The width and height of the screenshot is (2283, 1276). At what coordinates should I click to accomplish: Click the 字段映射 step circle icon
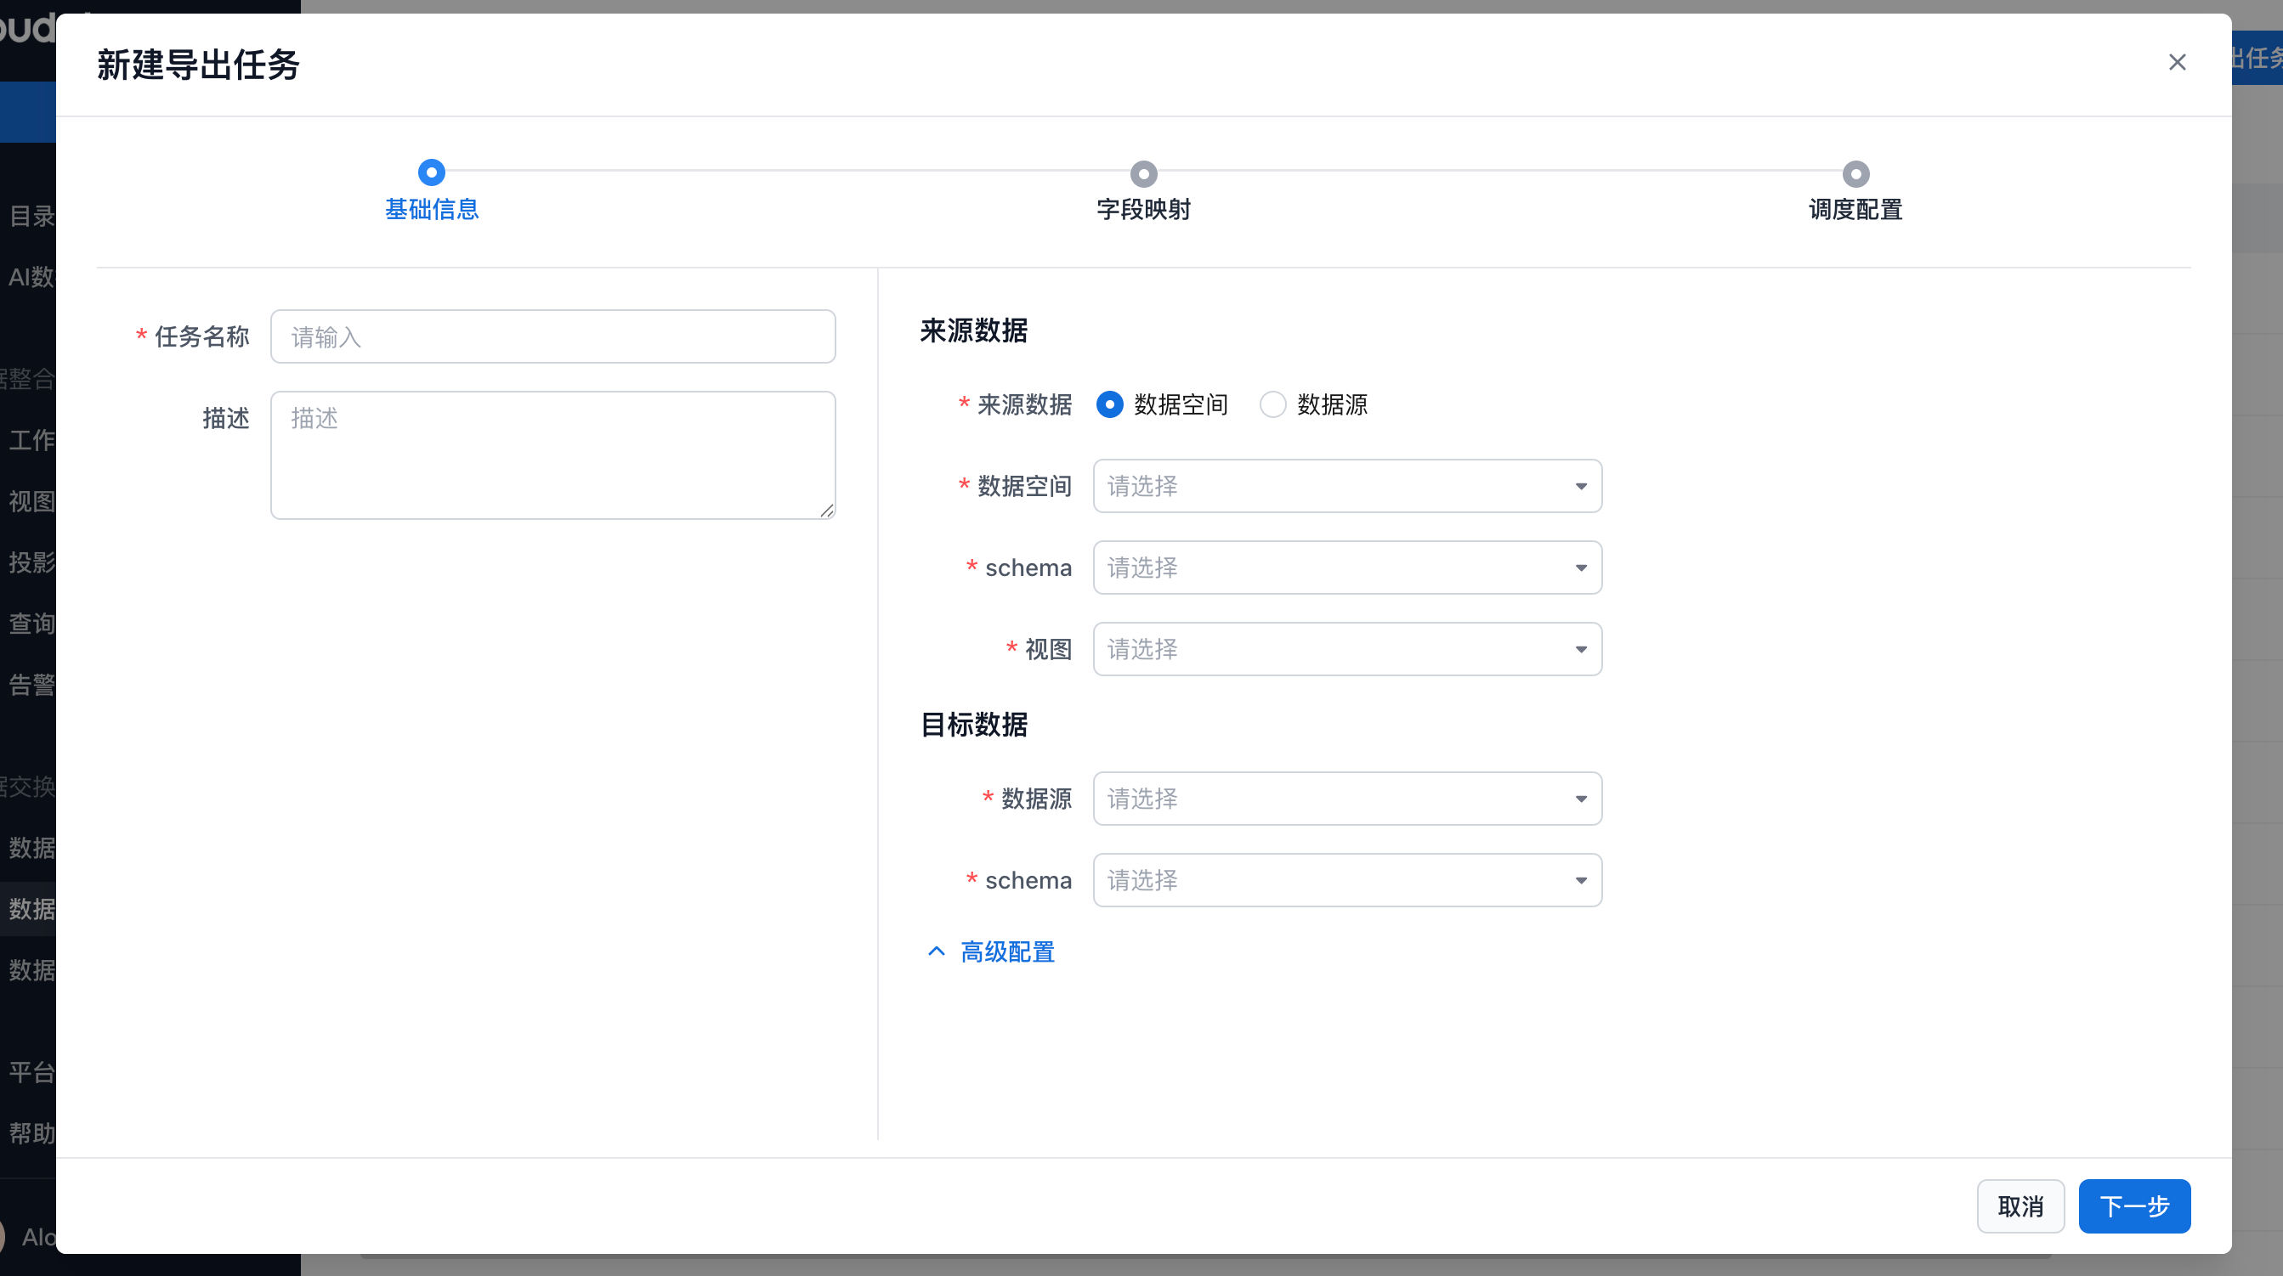tap(1143, 173)
